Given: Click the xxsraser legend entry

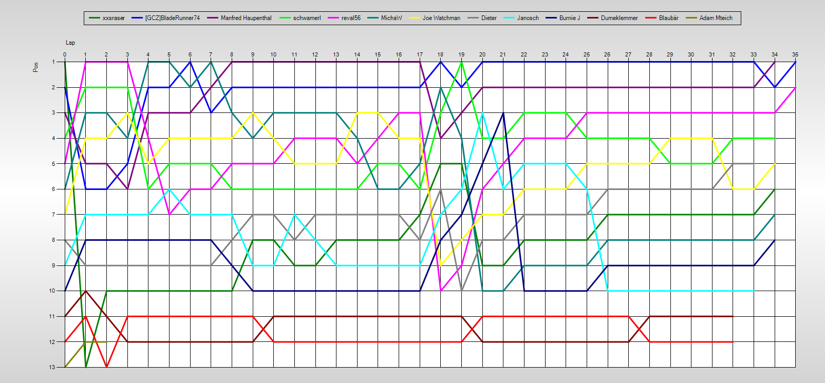Looking at the screenshot, I should [107, 18].
